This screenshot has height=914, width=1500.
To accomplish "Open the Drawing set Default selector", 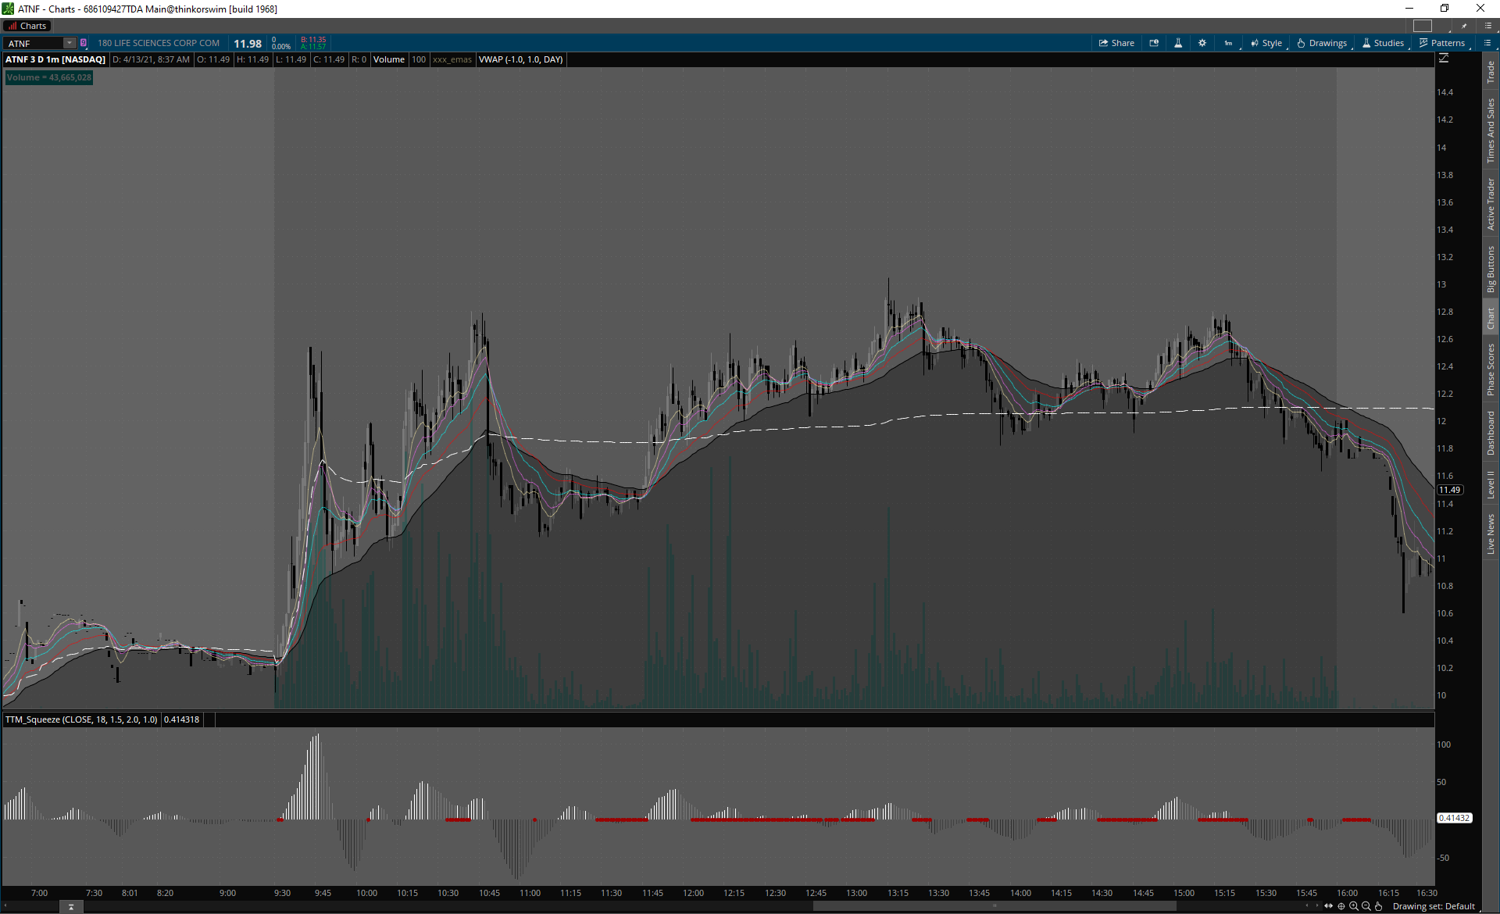I will pos(1434,906).
